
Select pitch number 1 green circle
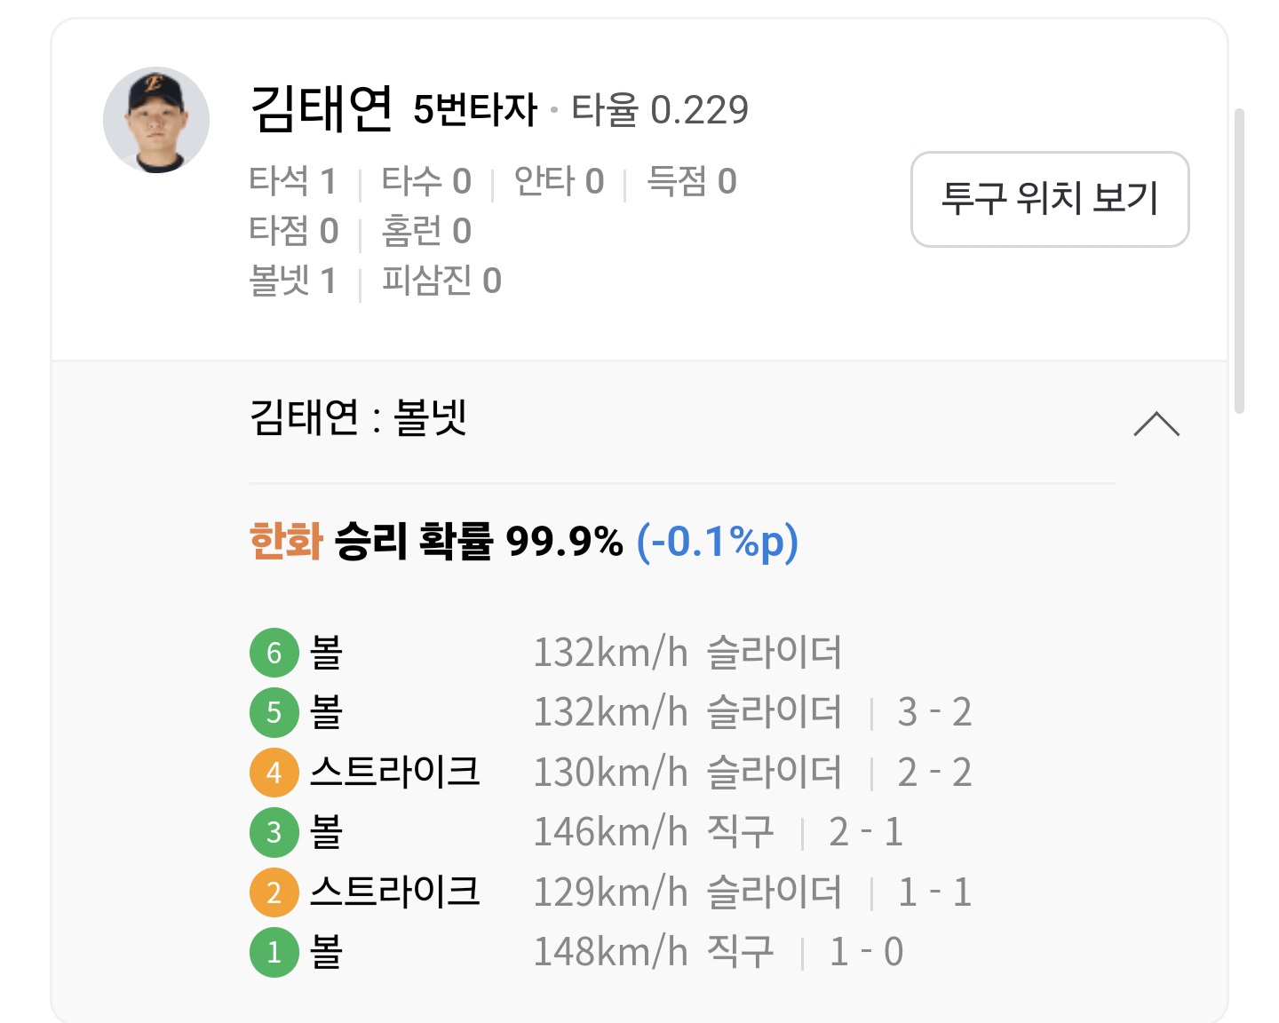274,952
